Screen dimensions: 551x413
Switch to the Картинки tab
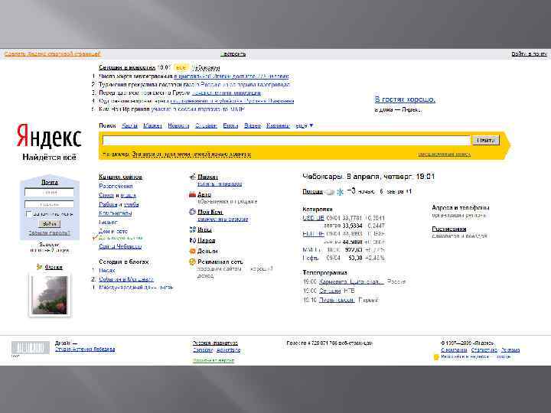click(278, 125)
